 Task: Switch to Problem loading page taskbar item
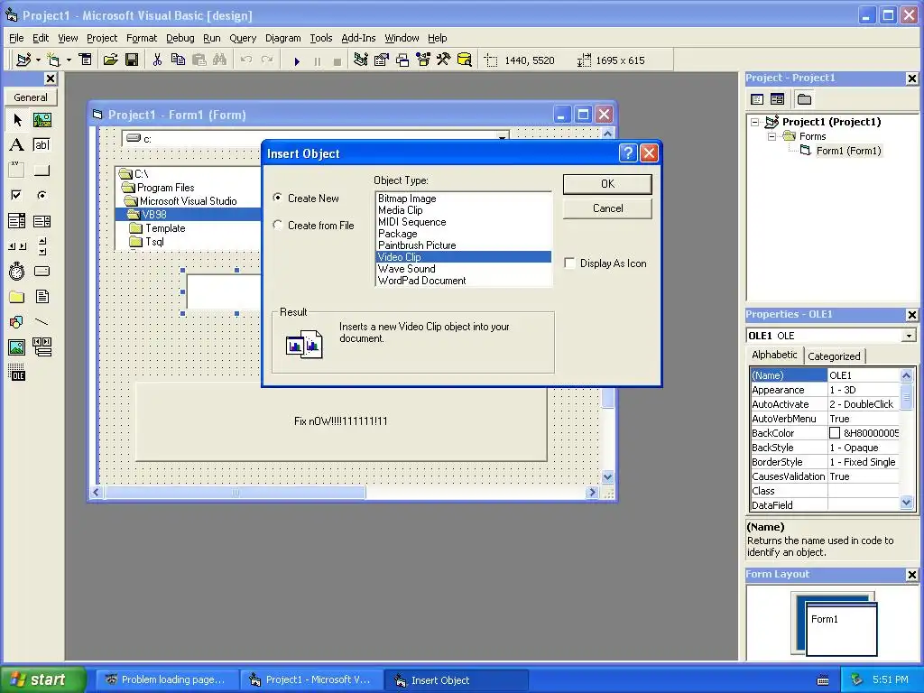pos(167,679)
